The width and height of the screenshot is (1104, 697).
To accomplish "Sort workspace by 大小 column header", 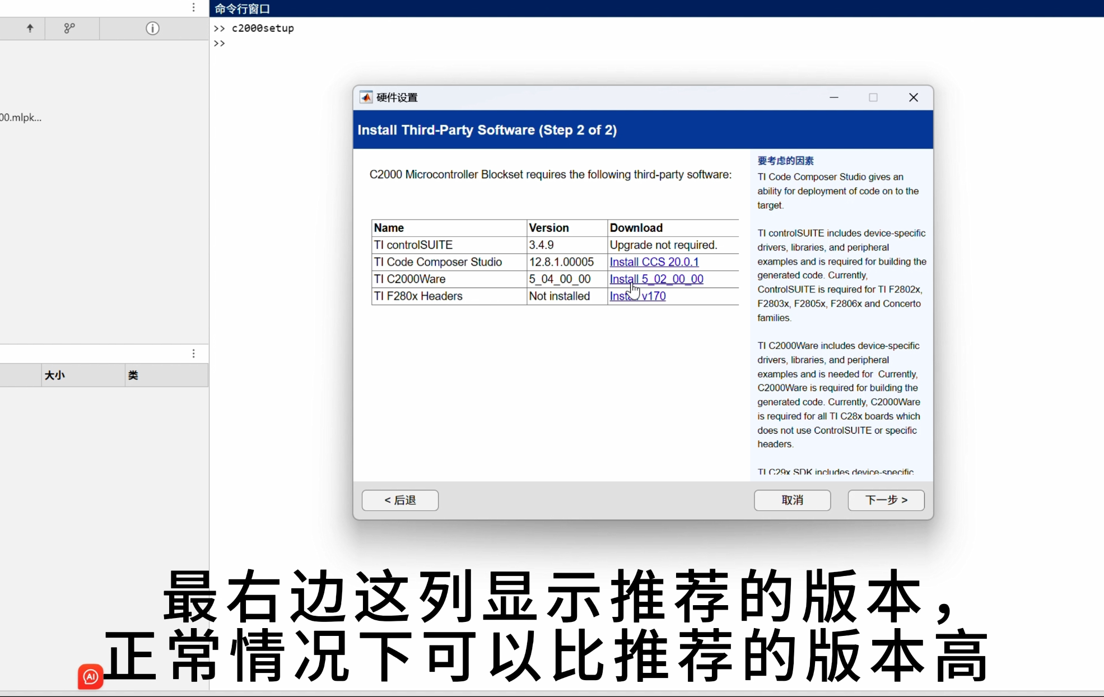I will [55, 375].
